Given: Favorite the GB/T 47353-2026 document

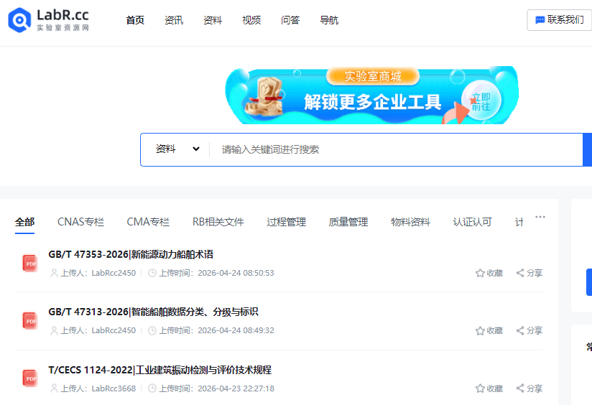Looking at the screenshot, I should click(489, 273).
